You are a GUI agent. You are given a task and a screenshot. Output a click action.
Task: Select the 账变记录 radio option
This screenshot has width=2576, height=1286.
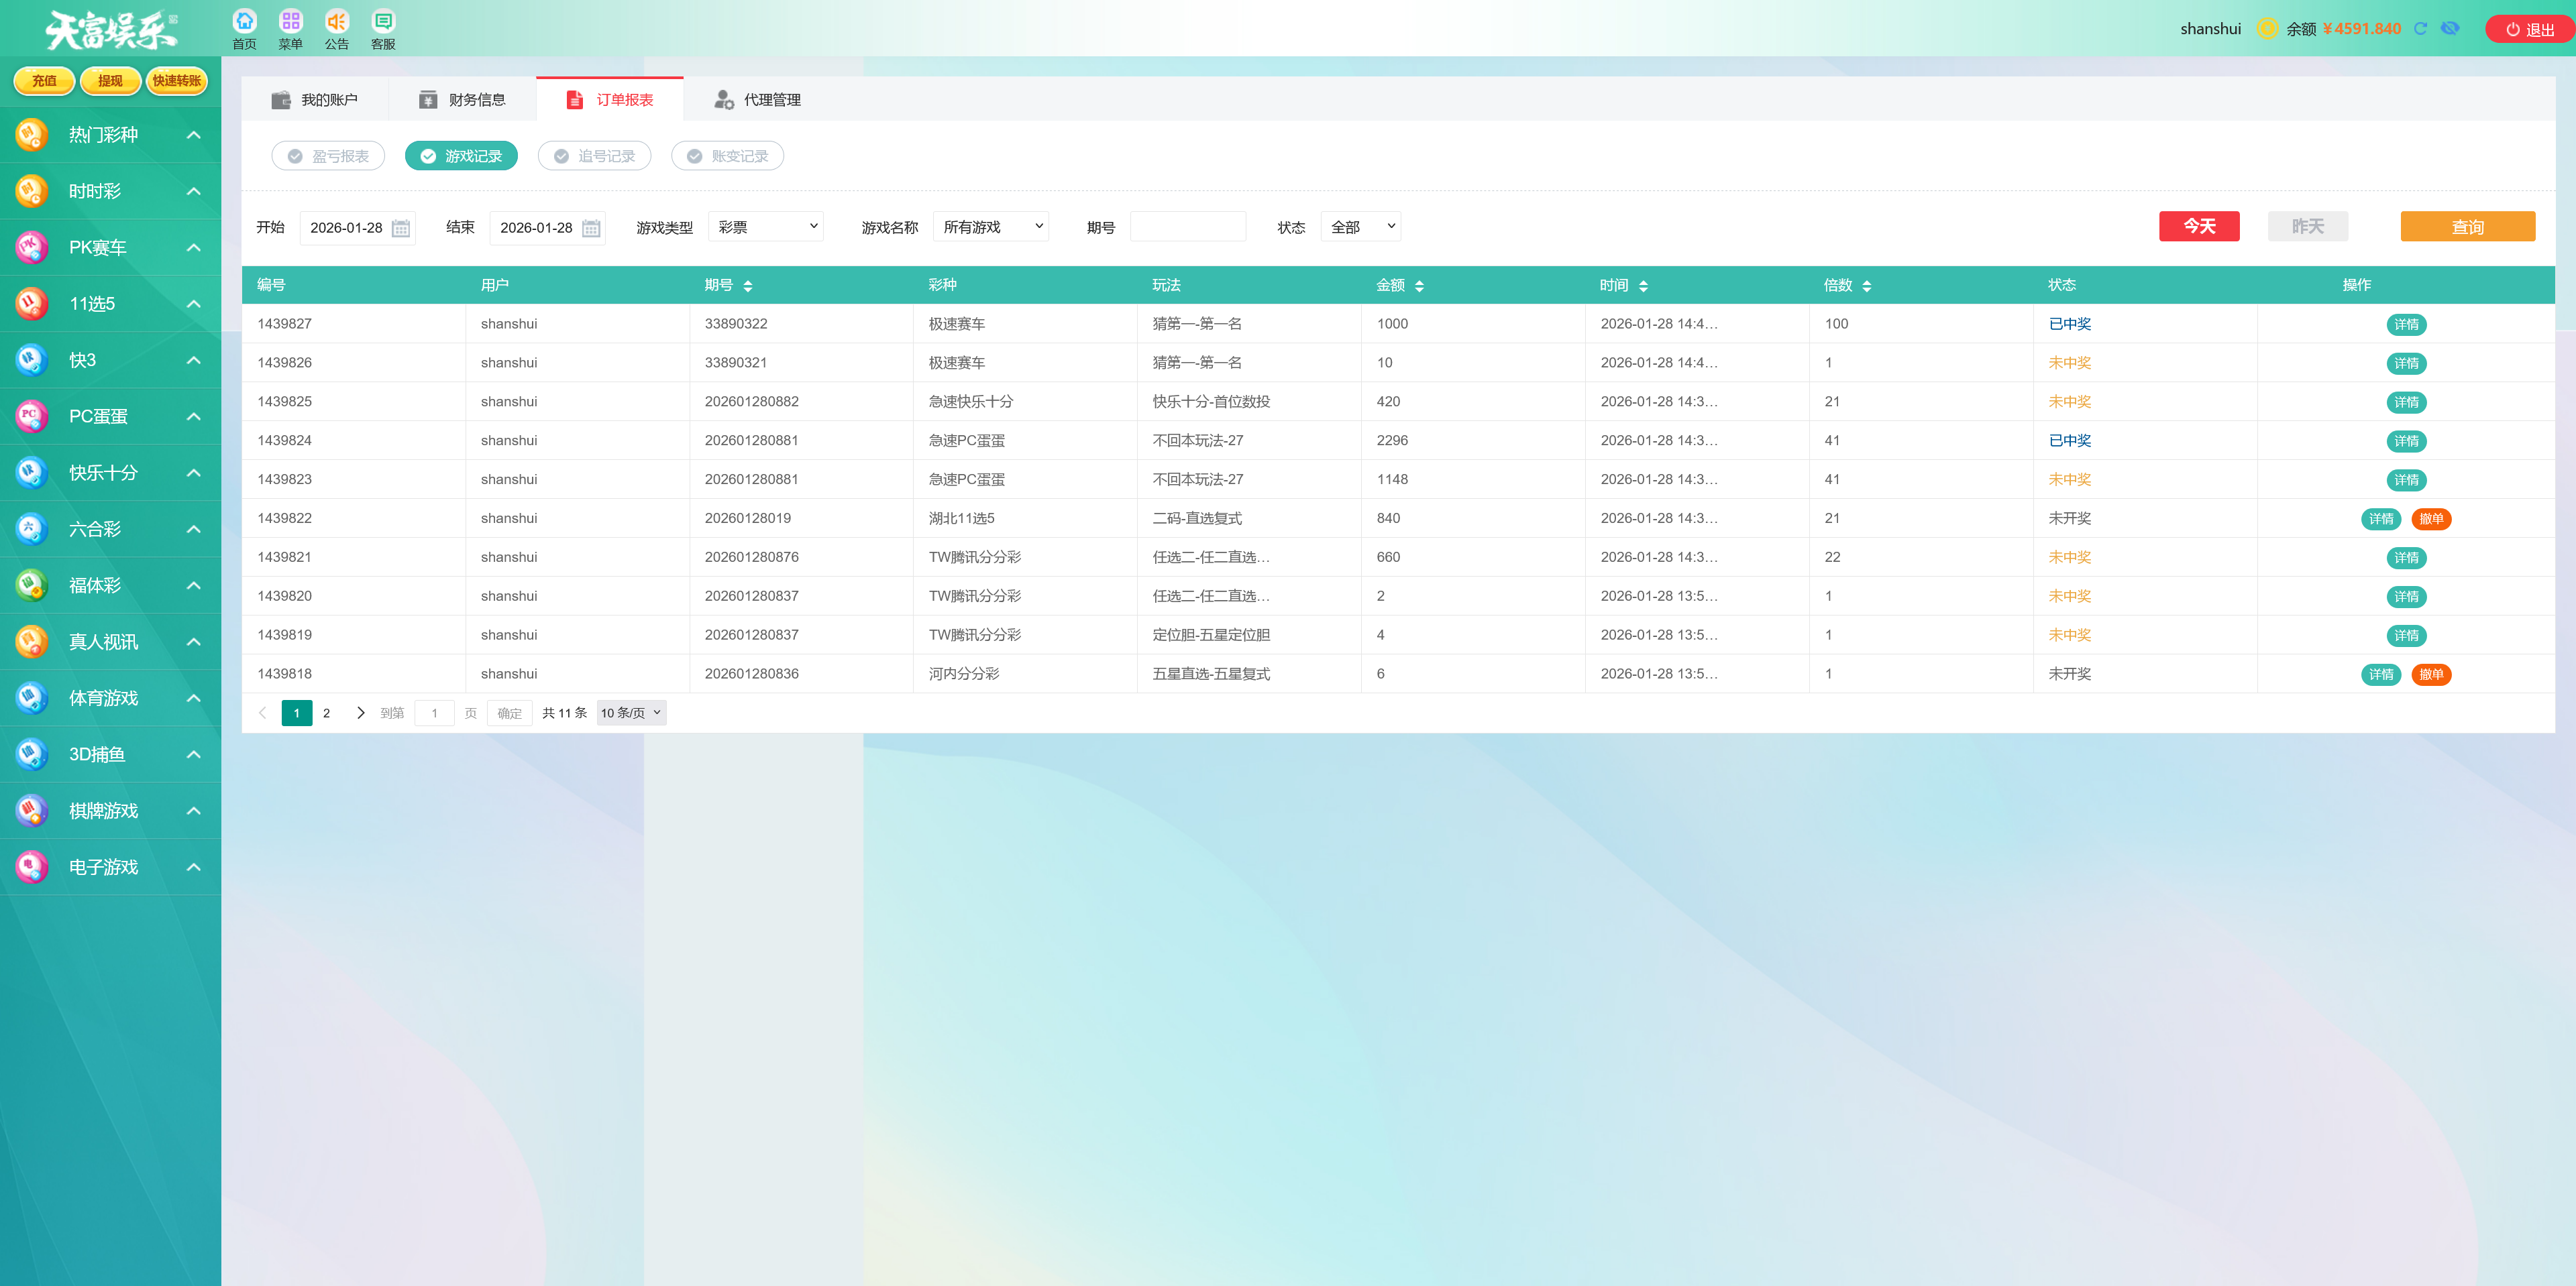coord(727,156)
